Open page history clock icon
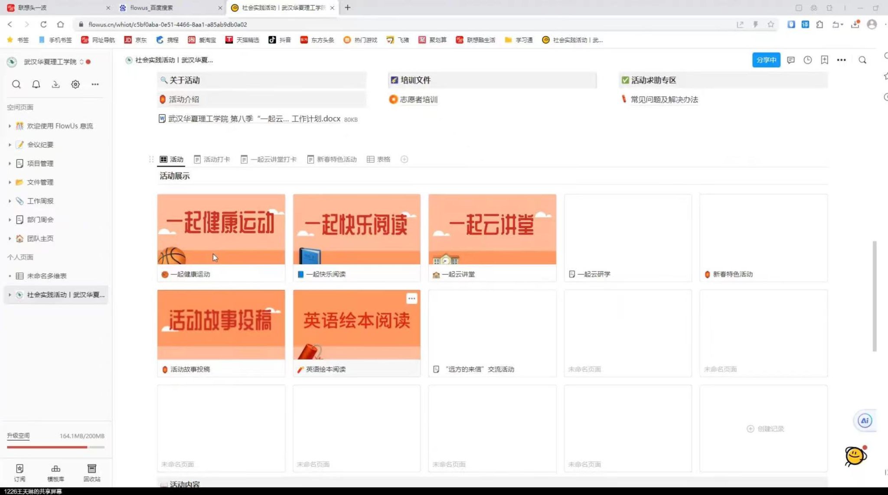Screen dimensions: 888x495 click(x=807, y=60)
